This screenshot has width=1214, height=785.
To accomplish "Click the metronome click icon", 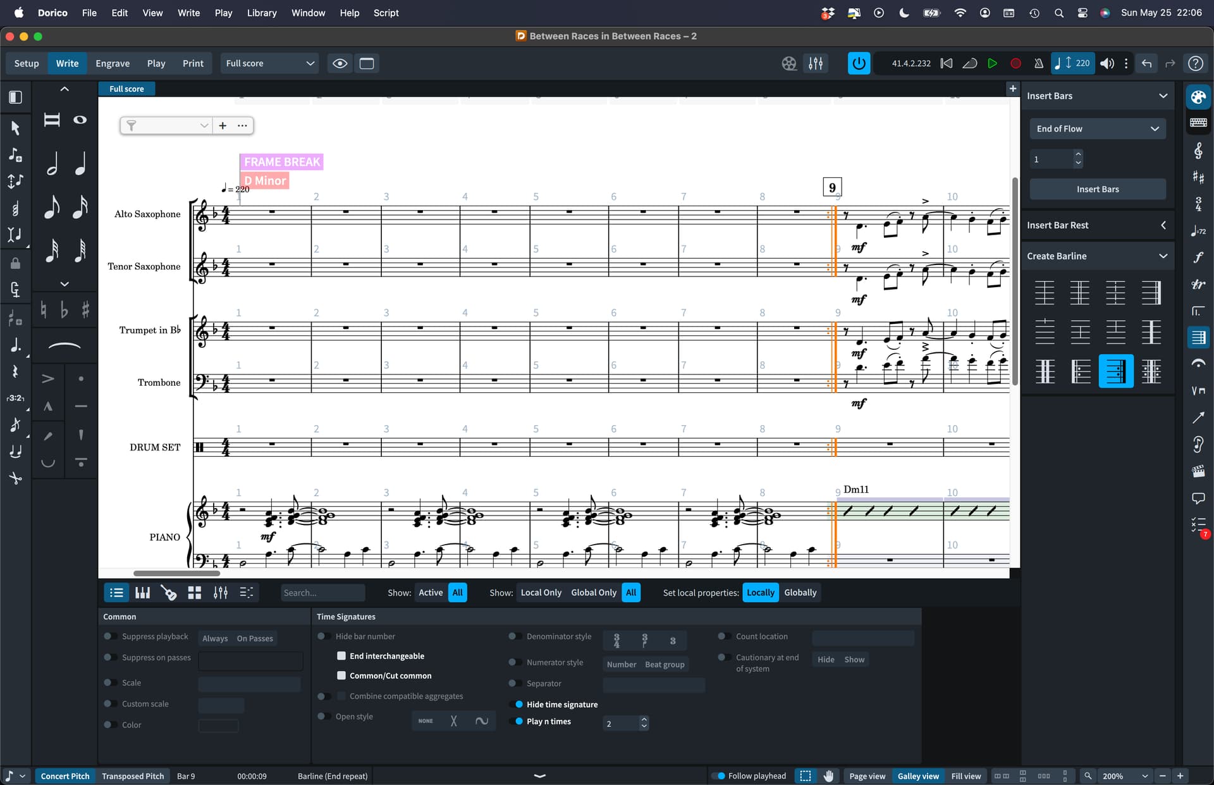I will [1038, 63].
